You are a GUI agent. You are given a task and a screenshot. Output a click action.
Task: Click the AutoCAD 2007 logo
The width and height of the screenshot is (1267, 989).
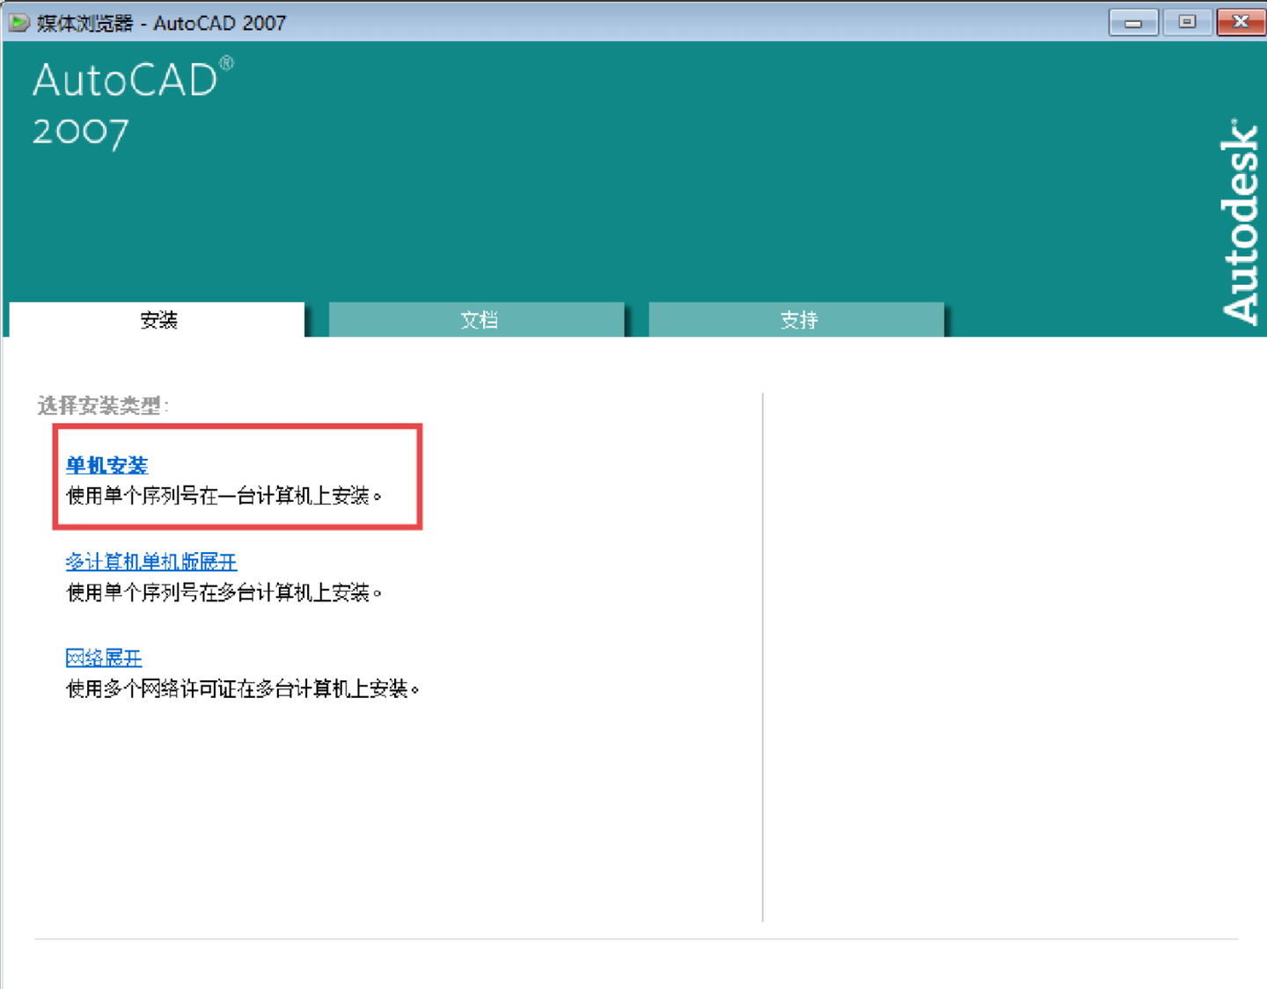pos(123,101)
